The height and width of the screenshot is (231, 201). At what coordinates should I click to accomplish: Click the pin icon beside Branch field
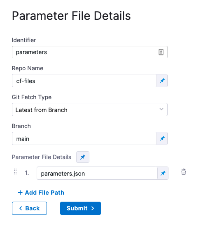pyautogui.click(x=162, y=138)
